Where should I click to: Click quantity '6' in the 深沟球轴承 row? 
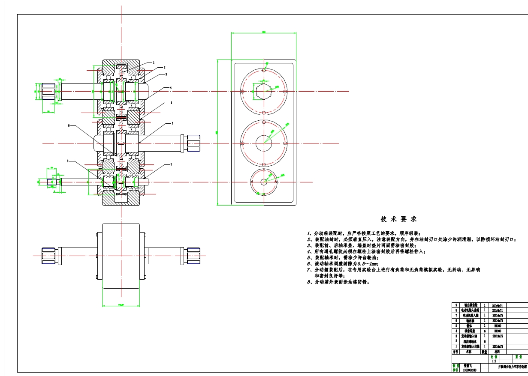pyautogui.click(x=485, y=341)
